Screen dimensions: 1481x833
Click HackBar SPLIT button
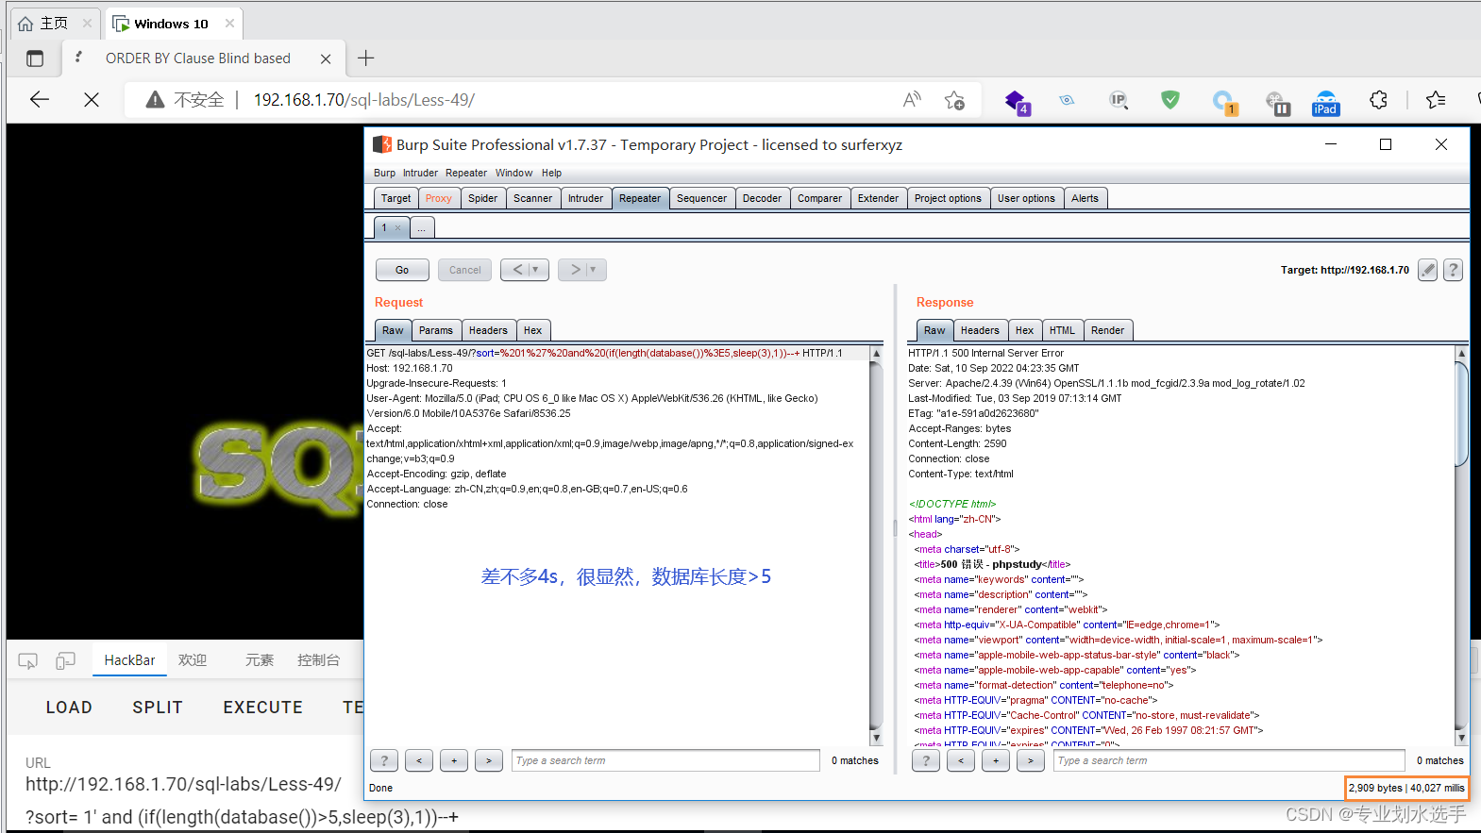158,708
